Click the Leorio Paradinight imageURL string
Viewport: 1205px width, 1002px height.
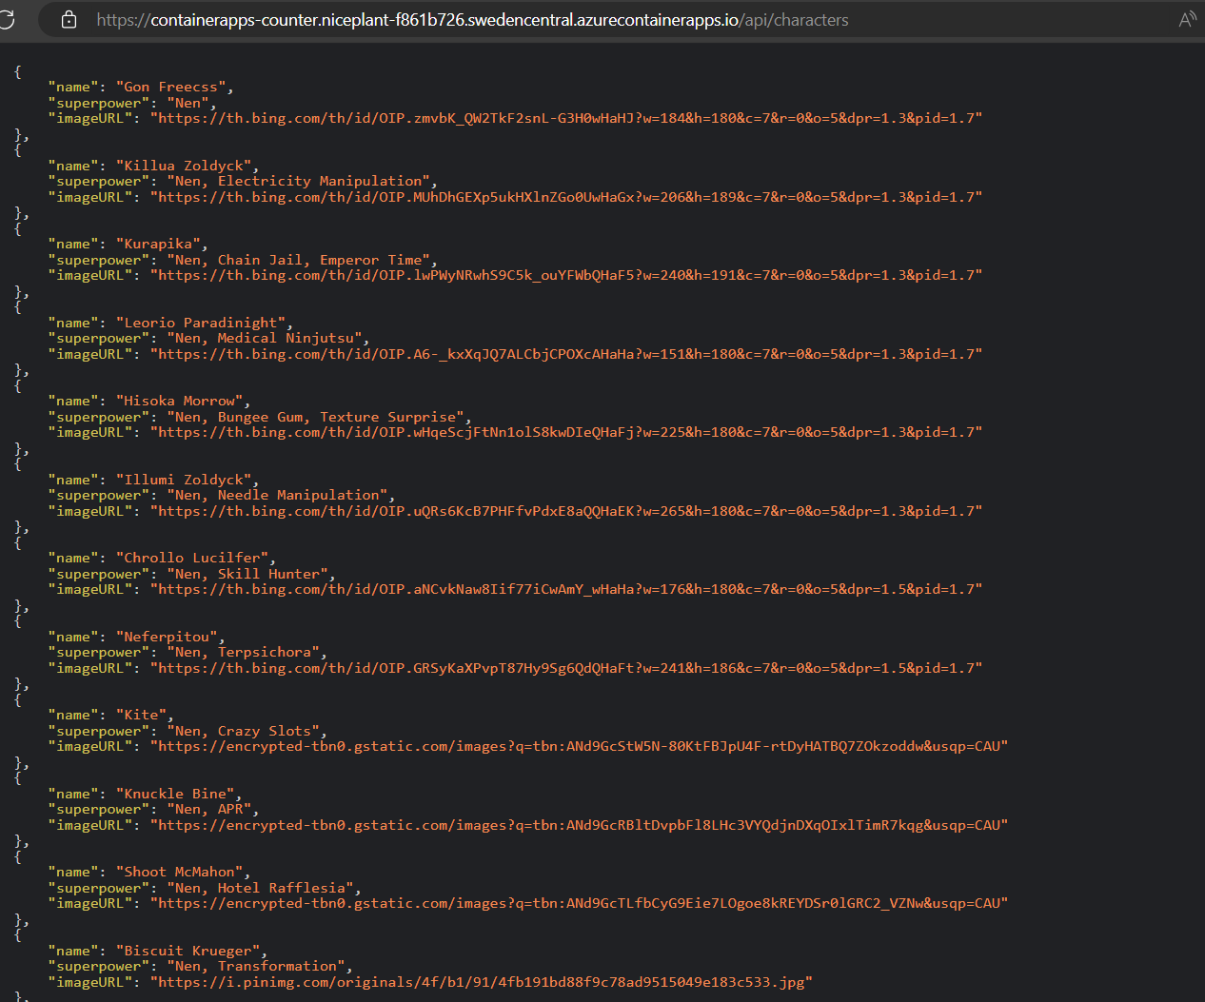click(x=566, y=354)
